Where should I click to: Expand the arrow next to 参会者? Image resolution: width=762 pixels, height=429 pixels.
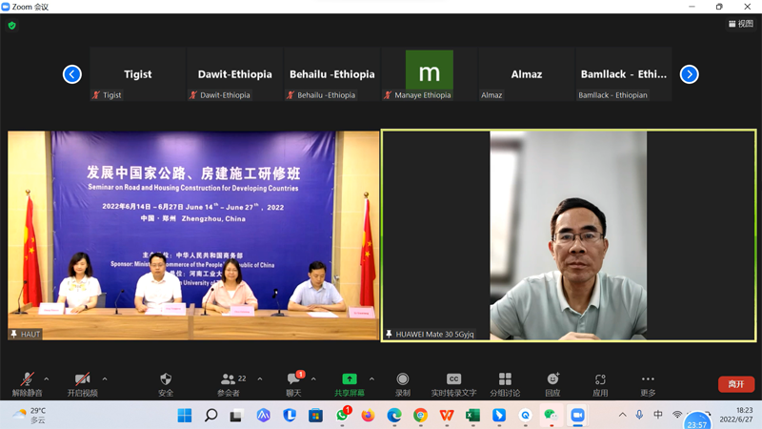260,378
